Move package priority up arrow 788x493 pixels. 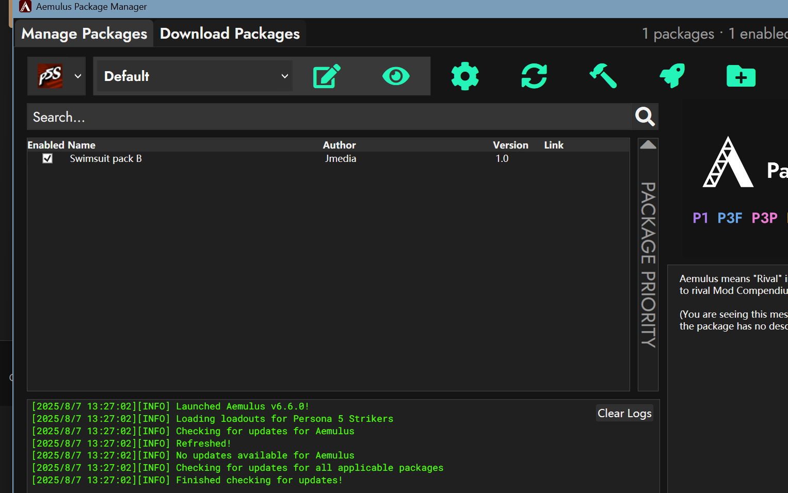(x=648, y=145)
